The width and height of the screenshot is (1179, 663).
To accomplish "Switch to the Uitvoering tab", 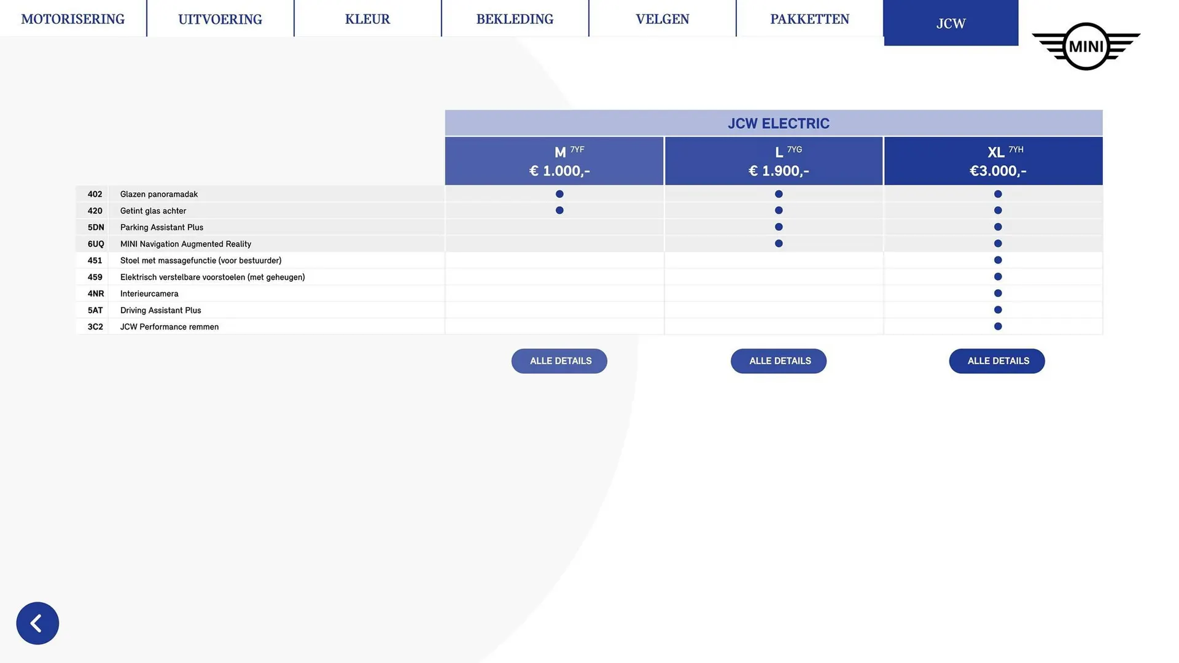I will coord(220,19).
